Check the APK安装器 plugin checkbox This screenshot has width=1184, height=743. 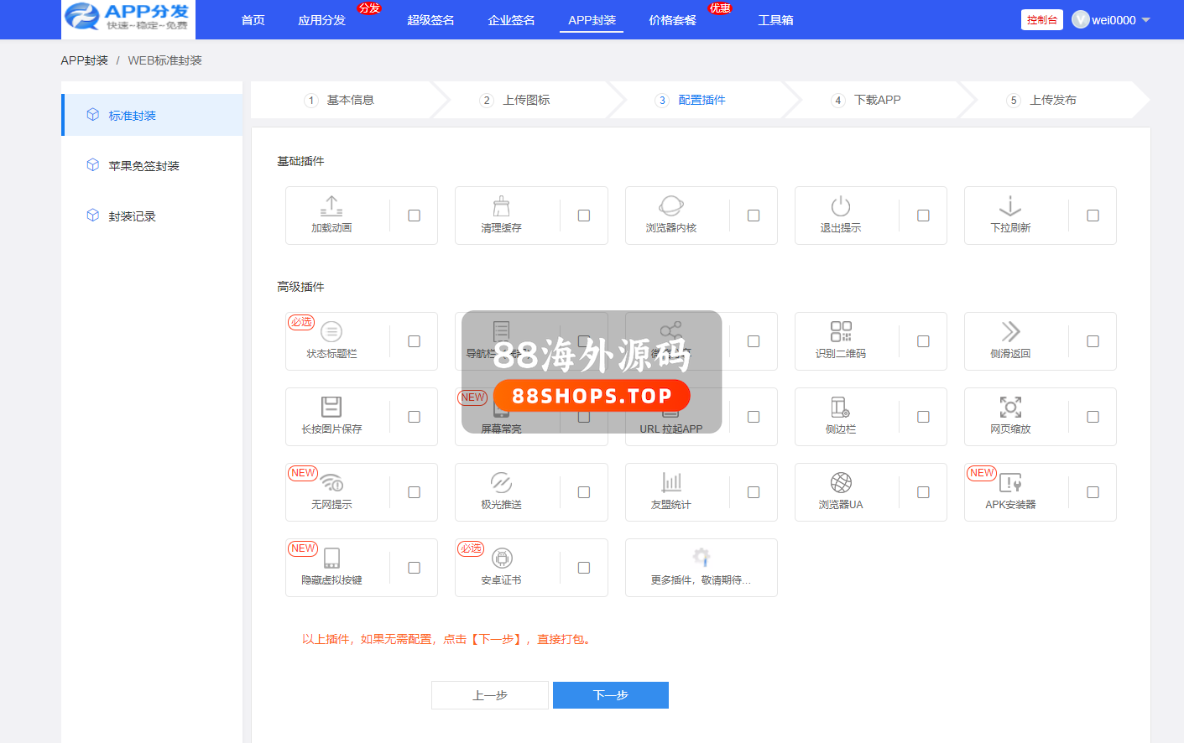tap(1093, 492)
